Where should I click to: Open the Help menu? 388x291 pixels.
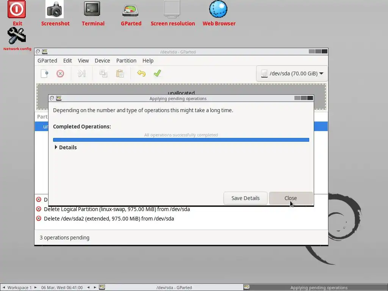148,61
